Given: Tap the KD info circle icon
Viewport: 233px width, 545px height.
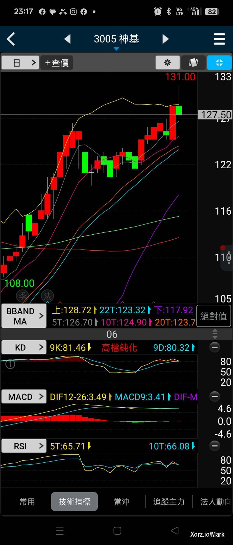Looking at the screenshot, I should click(x=10, y=364).
